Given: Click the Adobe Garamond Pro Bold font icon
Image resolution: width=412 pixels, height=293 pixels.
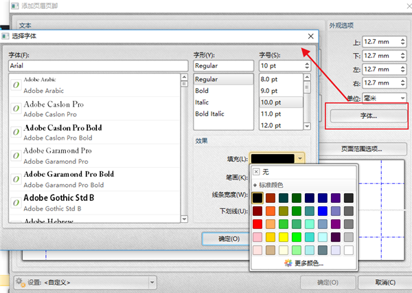Looking at the screenshot, I should pyautogui.click(x=16, y=180).
